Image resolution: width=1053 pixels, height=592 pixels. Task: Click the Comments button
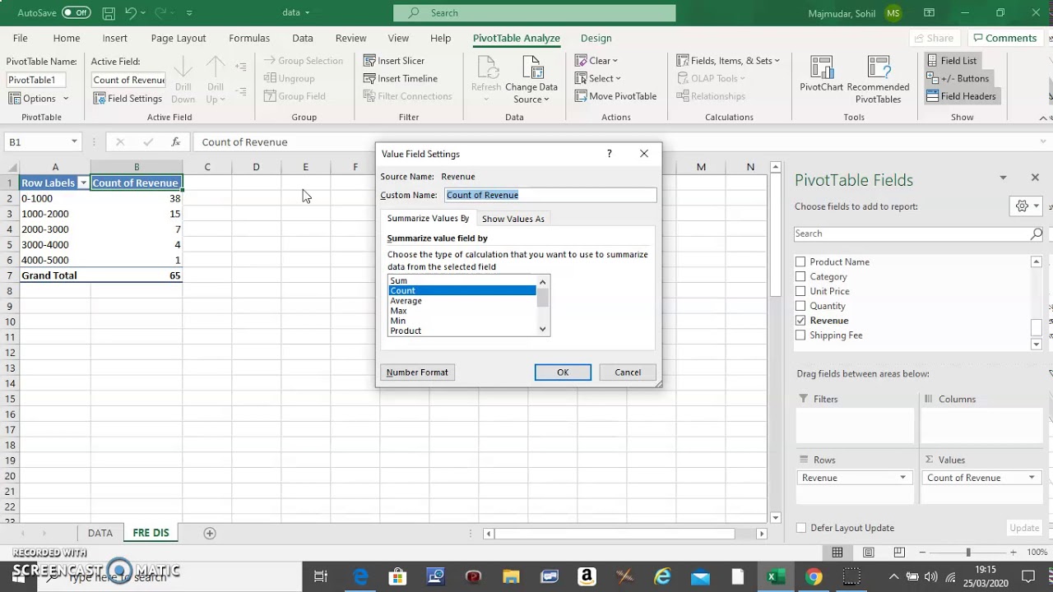coord(1004,38)
